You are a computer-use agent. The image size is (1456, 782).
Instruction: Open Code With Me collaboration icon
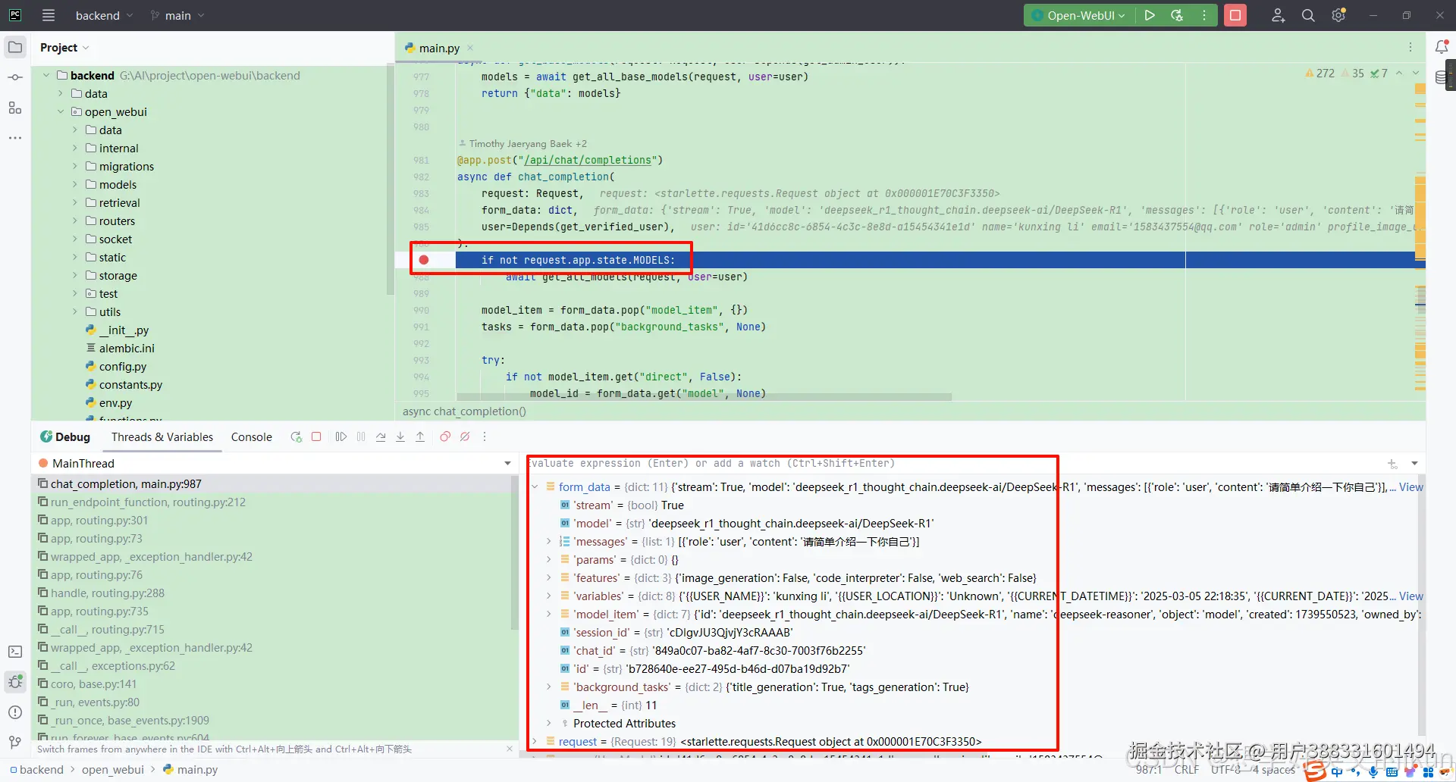pos(1278,15)
